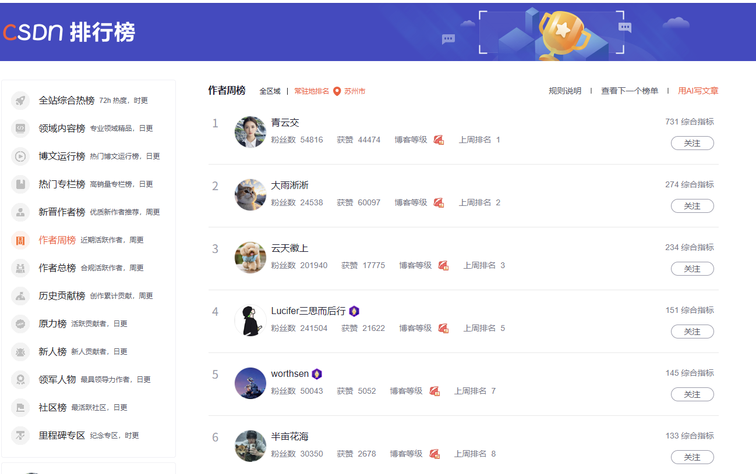756x474 pixels.
Task: Click the 社区榜 flag icon
Action: (x=20, y=408)
